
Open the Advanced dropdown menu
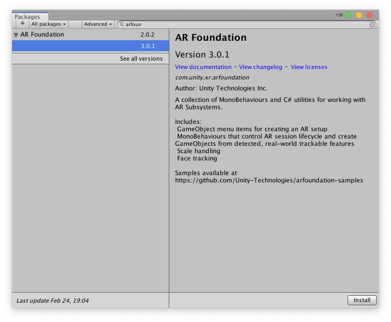click(x=98, y=24)
